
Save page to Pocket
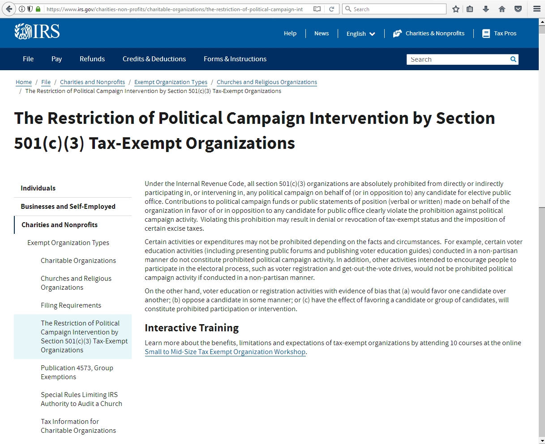coord(518,9)
